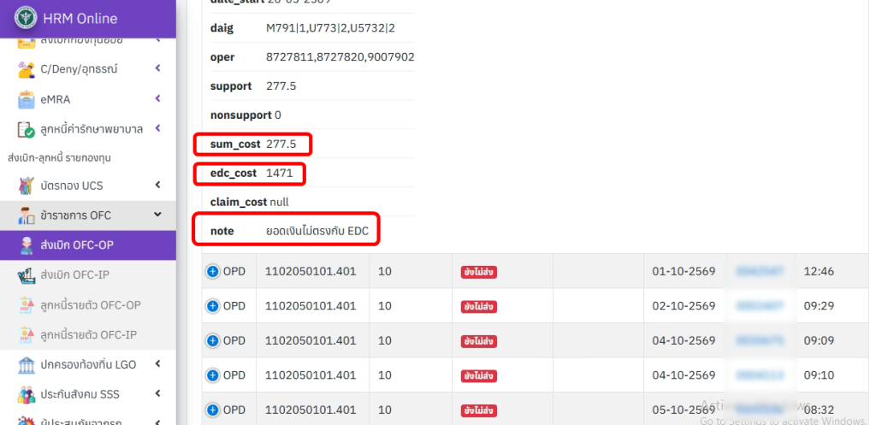The image size is (876, 425).
Task: Click the eMRA sidebar icon
Action: [x=27, y=99]
